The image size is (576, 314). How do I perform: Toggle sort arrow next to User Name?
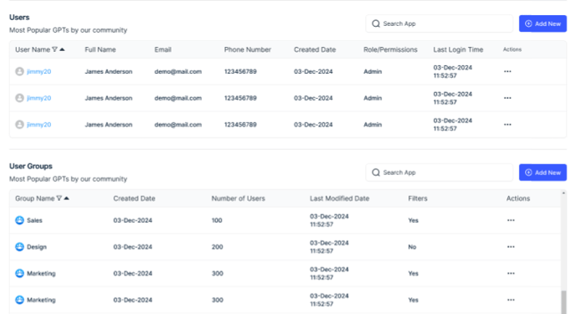pyautogui.click(x=63, y=49)
